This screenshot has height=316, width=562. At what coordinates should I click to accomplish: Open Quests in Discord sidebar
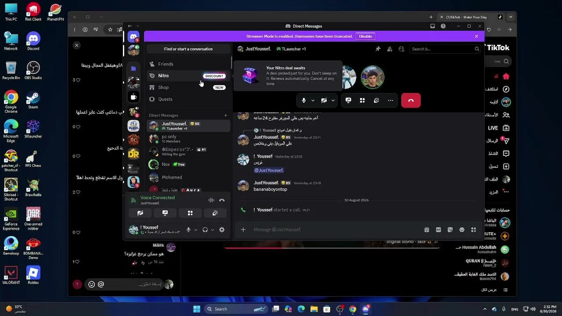188,99
